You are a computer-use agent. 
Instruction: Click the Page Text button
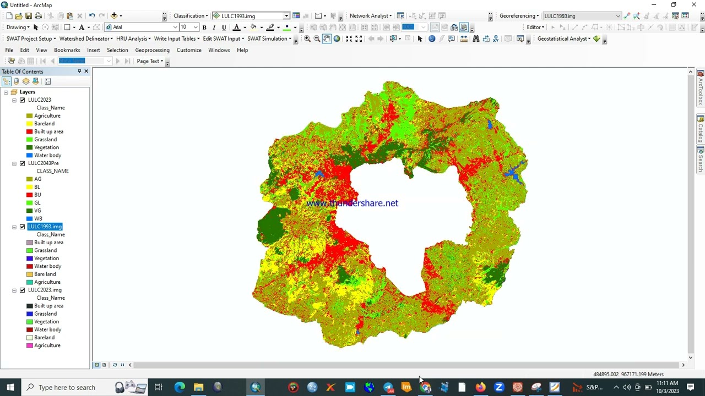tap(150, 61)
